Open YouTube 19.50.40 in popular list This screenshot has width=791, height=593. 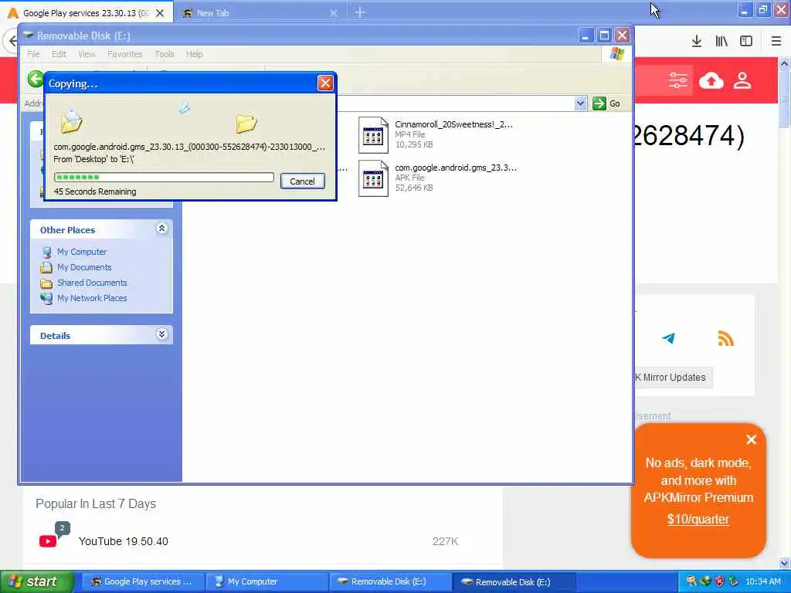click(123, 541)
